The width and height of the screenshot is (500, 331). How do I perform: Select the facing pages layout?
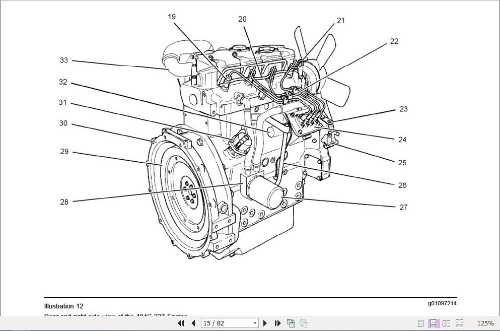[x=447, y=323]
